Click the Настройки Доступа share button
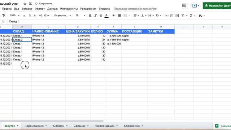 [217, 6]
